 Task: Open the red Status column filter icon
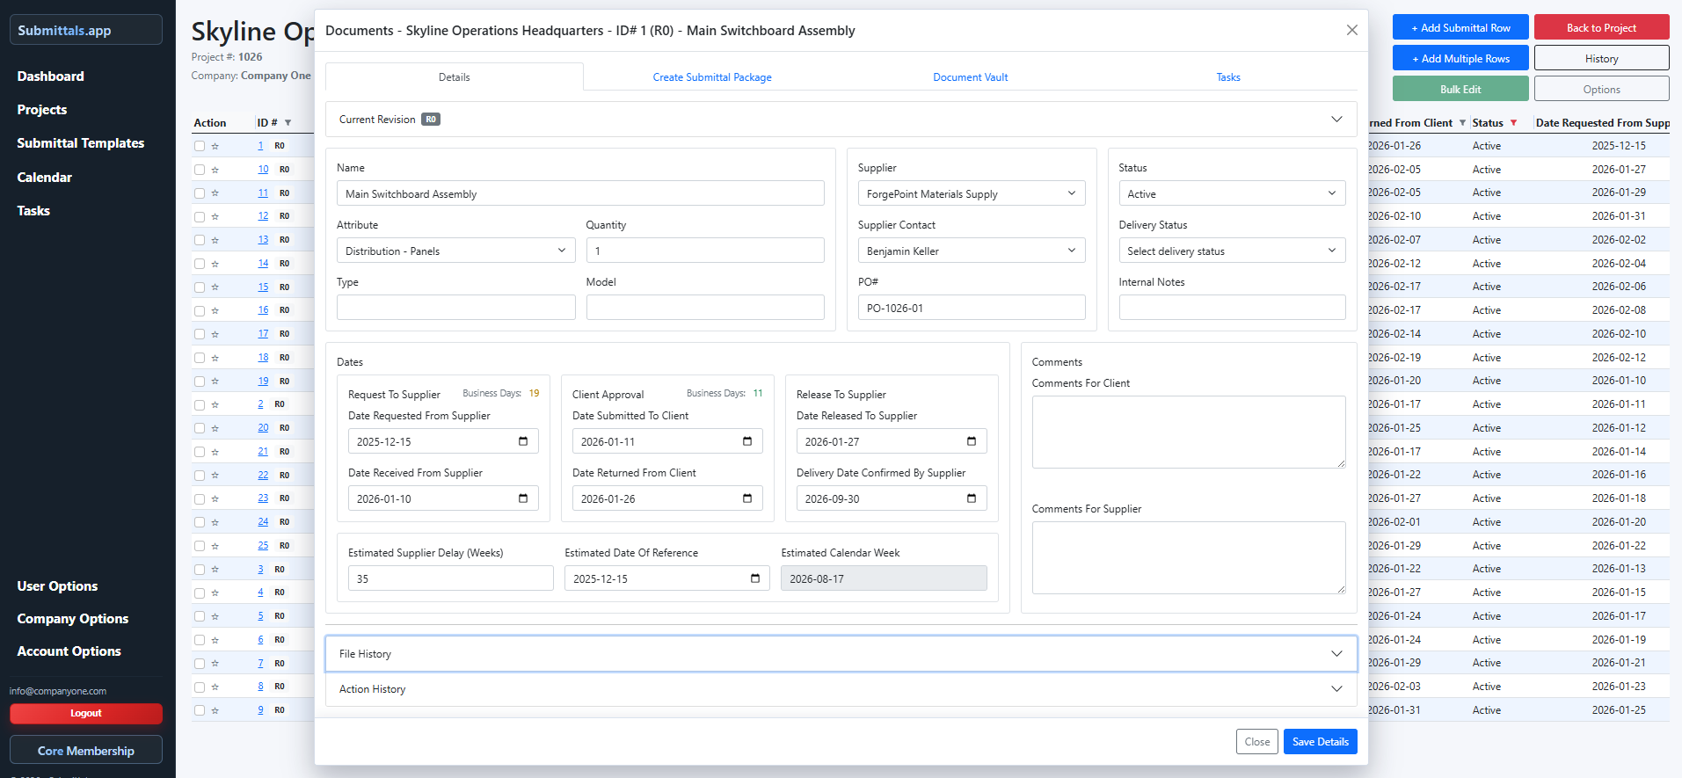(1513, 123)
